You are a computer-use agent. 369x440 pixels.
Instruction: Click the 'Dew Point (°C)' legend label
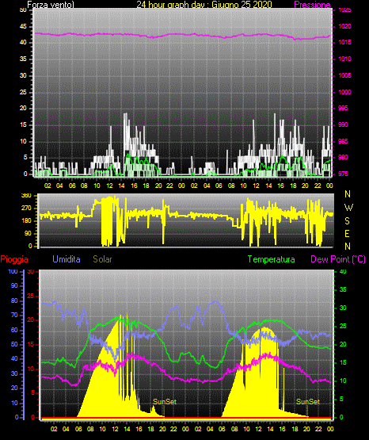coord(338,259)
